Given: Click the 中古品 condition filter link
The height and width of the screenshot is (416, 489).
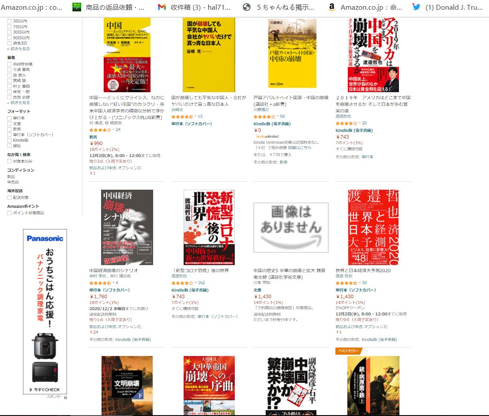Looking at the screenshot, I should coord(13,182).
